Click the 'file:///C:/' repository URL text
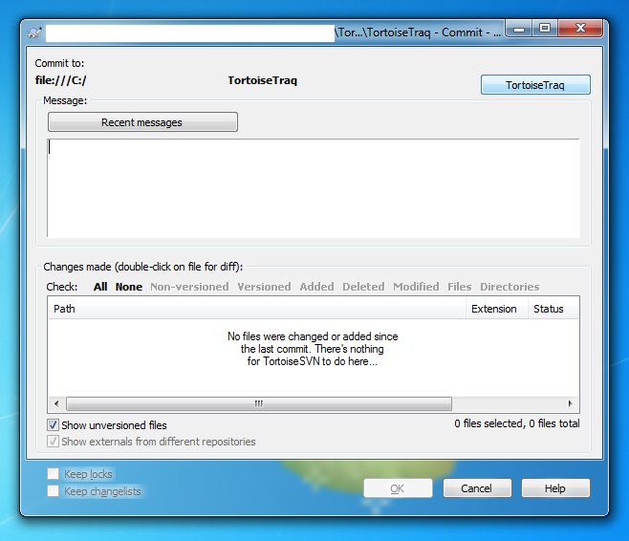The height and width of the screenshot is (541, 629). [60, 80]
